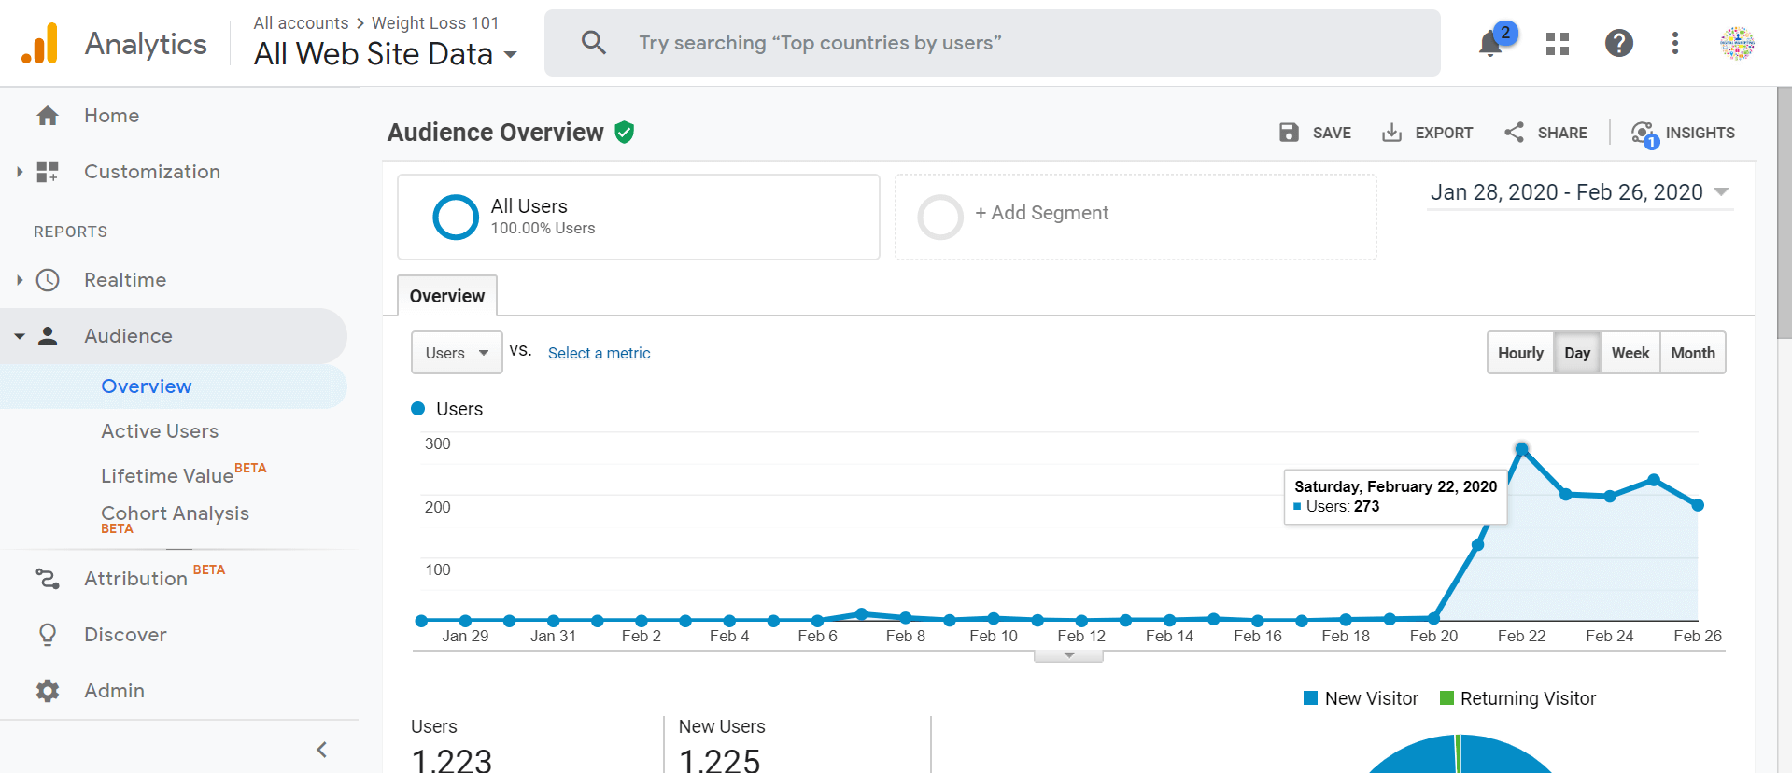Click the All accounts breadcrumb
1792x773 pixels.
click(301, 22)
